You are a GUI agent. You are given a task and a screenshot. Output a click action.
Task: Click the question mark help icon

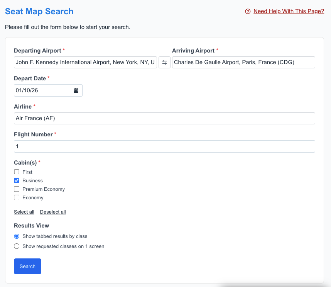point(247,11)
